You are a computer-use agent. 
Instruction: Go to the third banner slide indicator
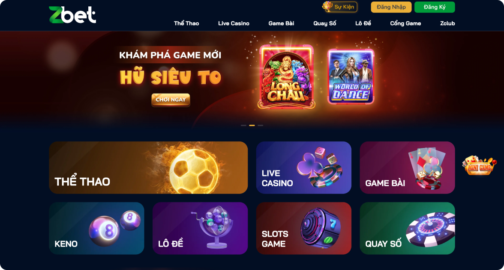coord(261,125)
